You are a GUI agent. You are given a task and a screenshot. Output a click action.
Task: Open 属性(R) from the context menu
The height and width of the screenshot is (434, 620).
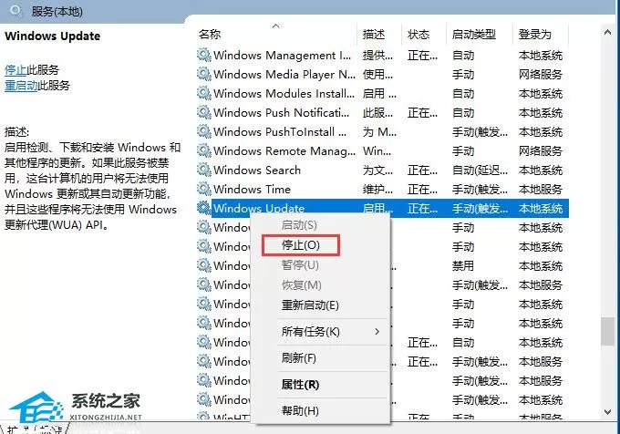300,384
